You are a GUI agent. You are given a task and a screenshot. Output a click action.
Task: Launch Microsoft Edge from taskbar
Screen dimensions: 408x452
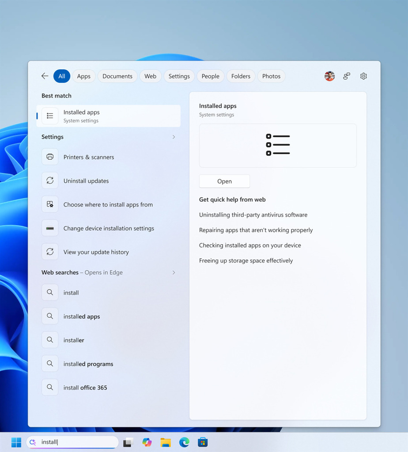coord(184,442)
